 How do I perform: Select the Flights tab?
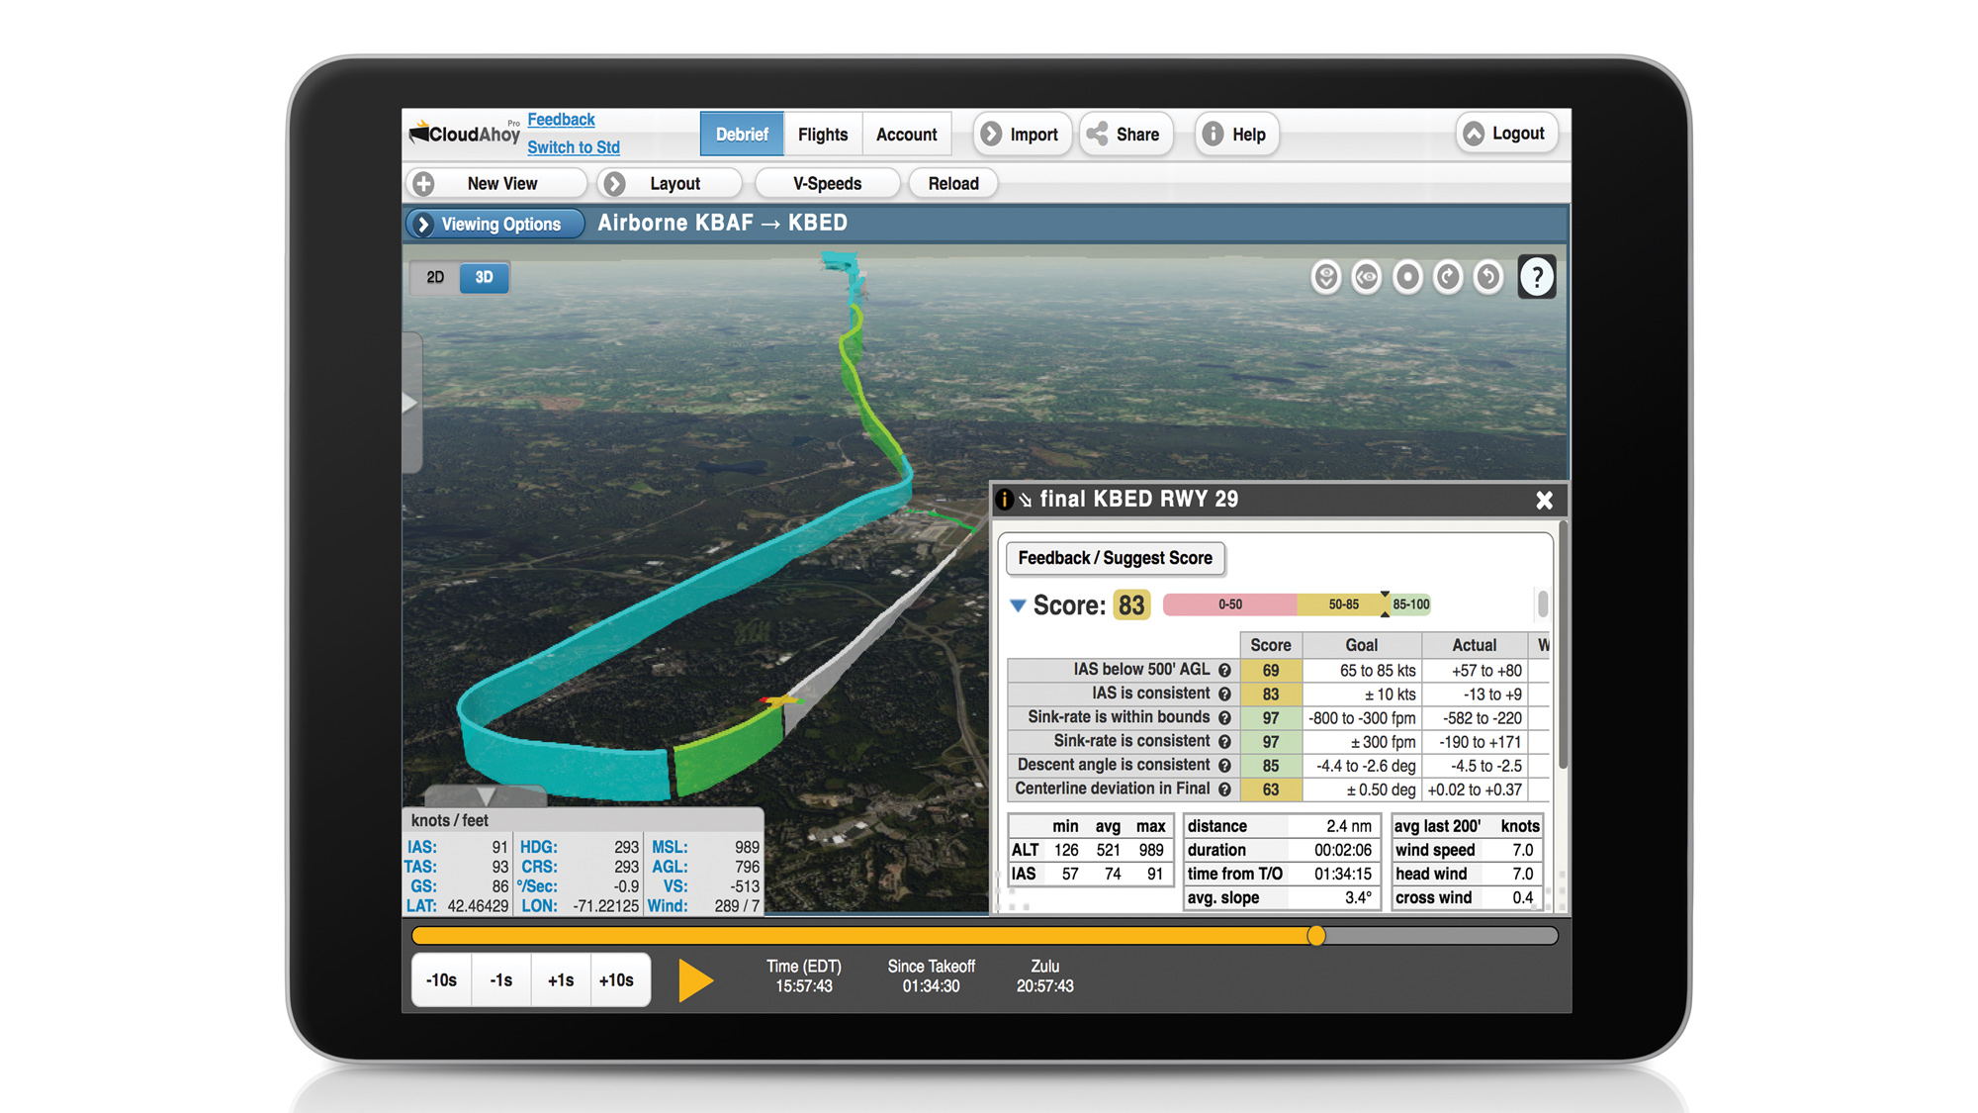[x=822, y=132]
